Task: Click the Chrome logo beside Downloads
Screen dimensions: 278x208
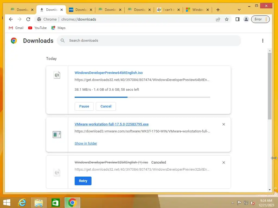Action: click(x=14, y=41)
